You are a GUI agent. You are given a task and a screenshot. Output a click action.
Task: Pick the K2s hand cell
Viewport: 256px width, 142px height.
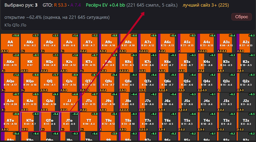246,63
